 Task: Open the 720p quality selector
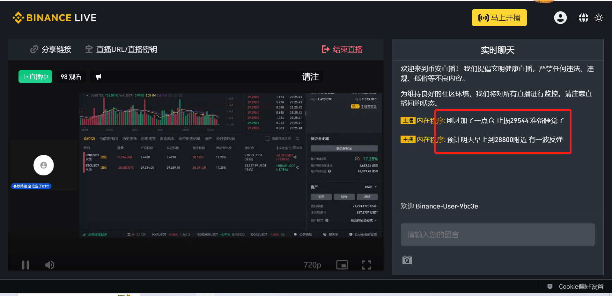[312, 264]
